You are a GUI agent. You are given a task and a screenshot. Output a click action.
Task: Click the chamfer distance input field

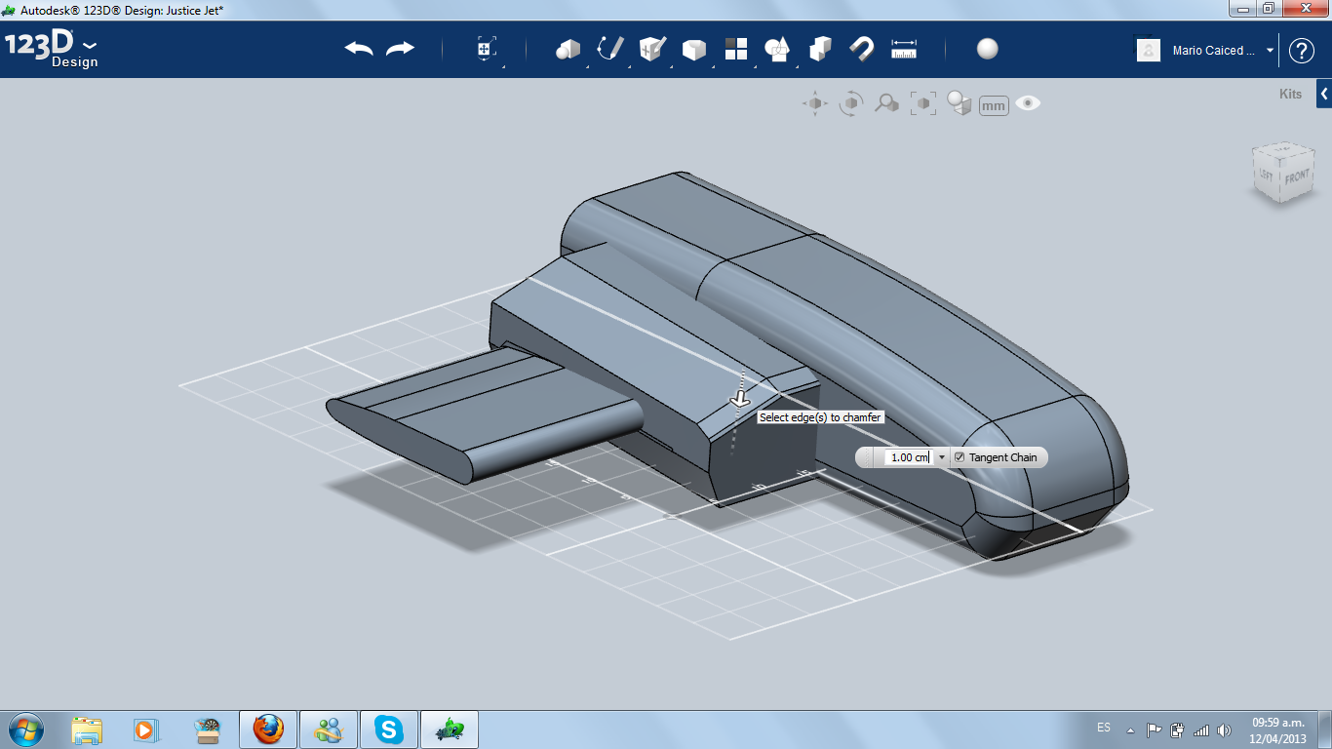click(908, 457)
